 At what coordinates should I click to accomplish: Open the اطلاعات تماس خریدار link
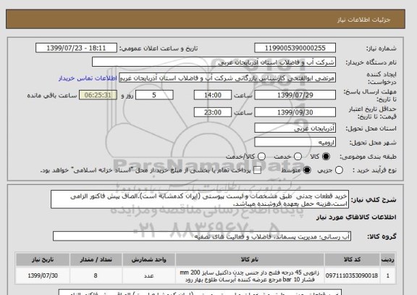tap(88, 78)
